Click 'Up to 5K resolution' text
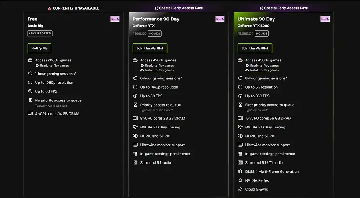The height and width of the screenshot is (198, 360). (x=261, y=87)
